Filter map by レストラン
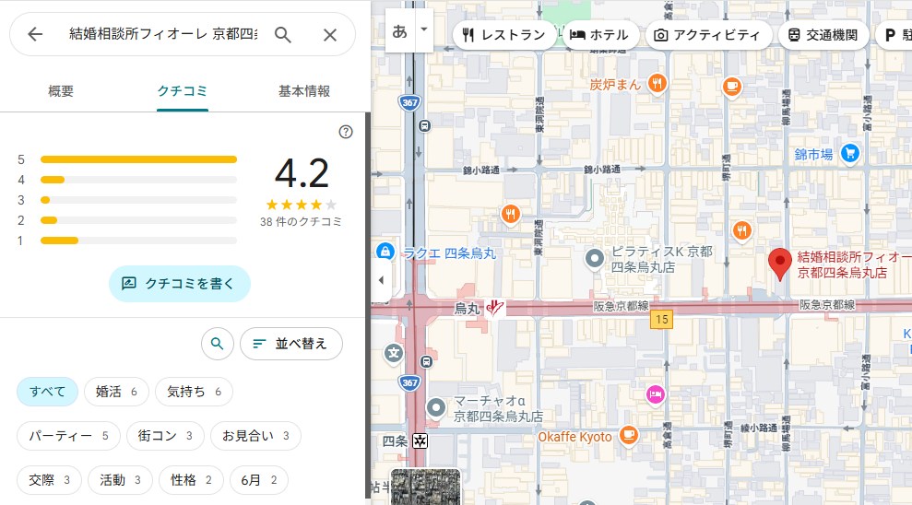Viewport: 912px width, 505px height. [x=504, y=35]
